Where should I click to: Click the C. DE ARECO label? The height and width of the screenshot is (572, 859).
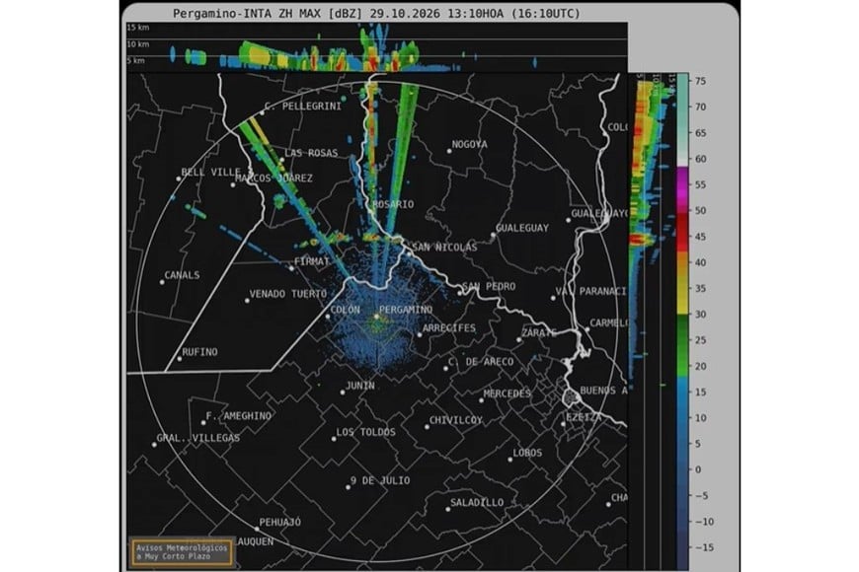(481, 362)
